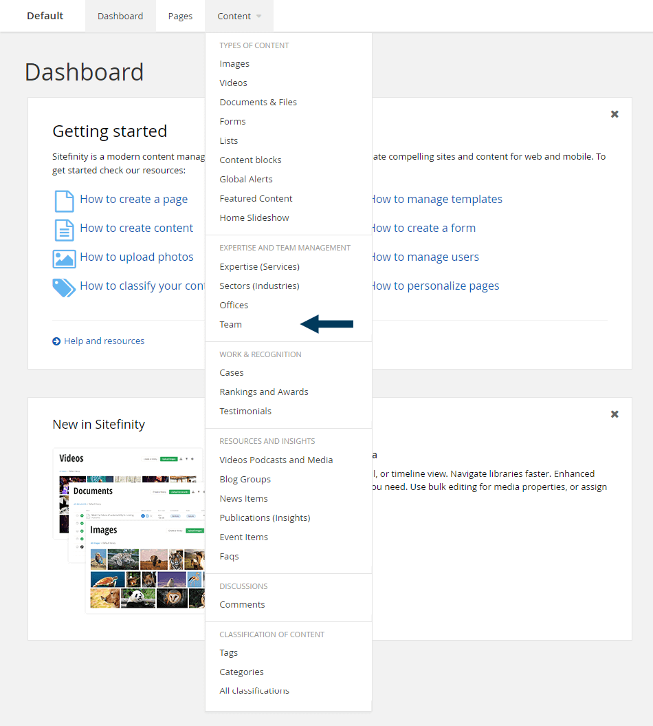Open How to create content link

(136, 228)
